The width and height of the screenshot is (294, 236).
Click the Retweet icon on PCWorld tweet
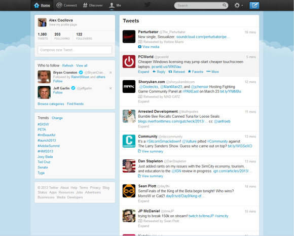coord(170,72)
